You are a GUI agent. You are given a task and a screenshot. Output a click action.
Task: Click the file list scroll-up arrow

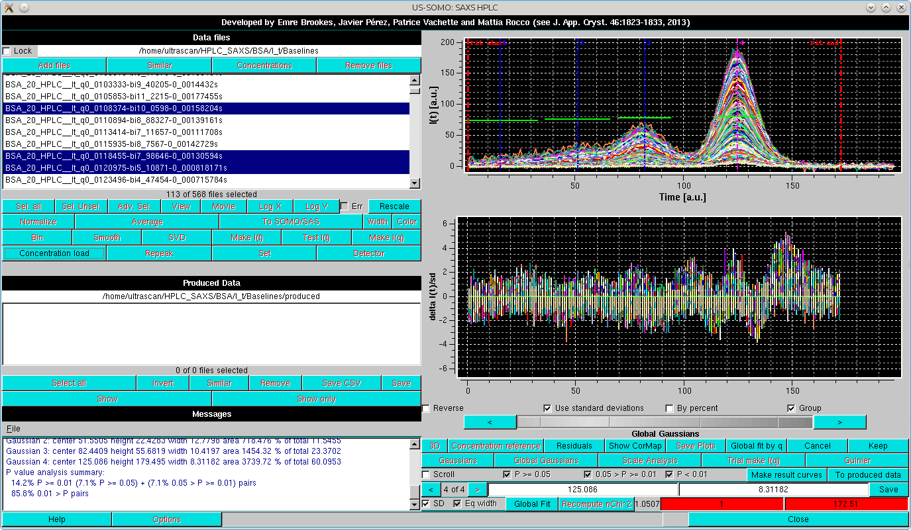[x=415, y=79]
